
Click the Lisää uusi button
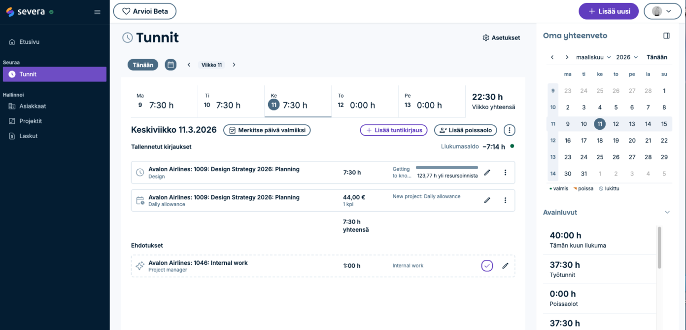pos(609,11)
